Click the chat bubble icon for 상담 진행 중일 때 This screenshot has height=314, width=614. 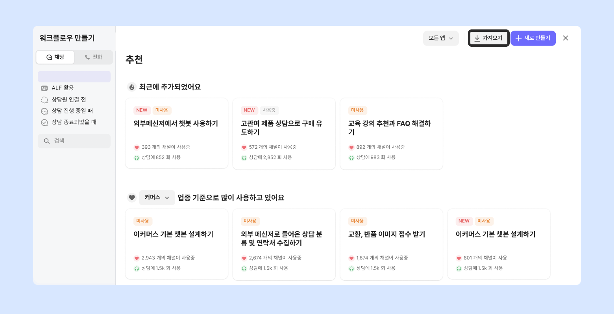click(44, 111)
